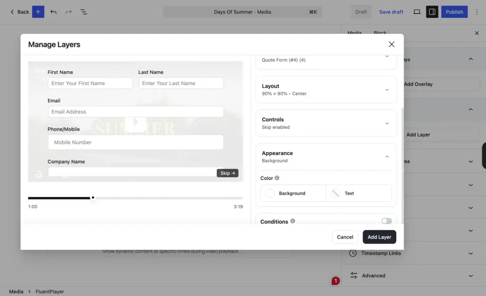
Task: Click the redo arrow icon
Action: 68,12
